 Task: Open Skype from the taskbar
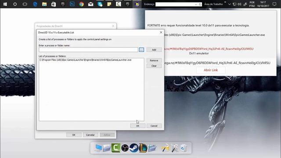point(100,4)
